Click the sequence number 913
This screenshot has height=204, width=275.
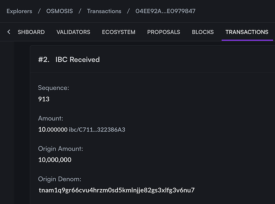[x=44, y=99]
